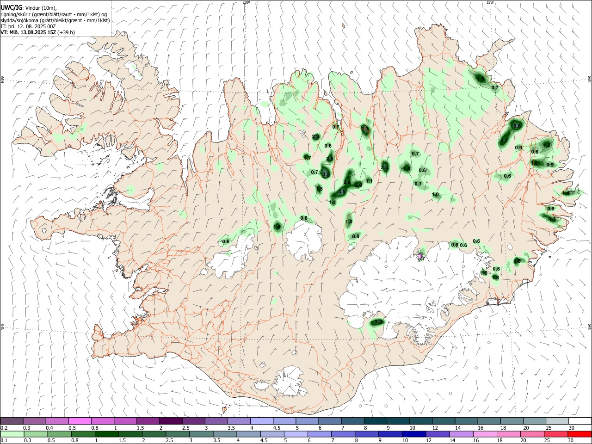Click the white swatch after 30 in top legend row
Viewport: 592px width, 444px height.
[580, 421]
